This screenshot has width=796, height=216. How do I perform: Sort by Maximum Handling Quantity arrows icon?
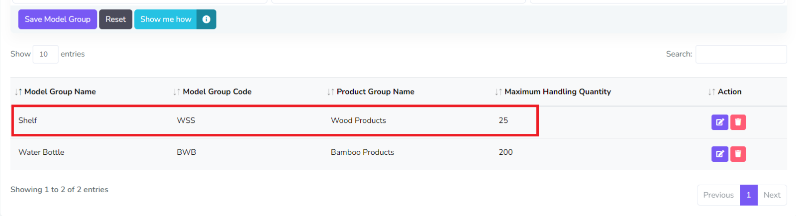tap(498, 92)
